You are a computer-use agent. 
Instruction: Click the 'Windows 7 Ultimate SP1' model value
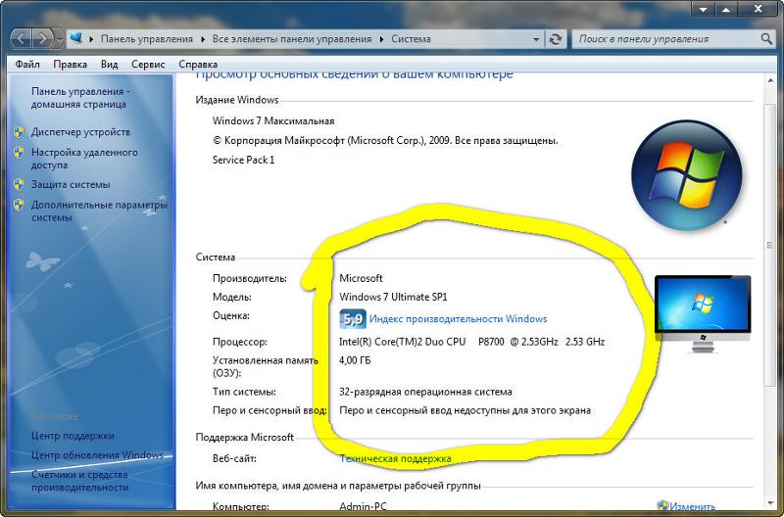[x=393, y=297]
